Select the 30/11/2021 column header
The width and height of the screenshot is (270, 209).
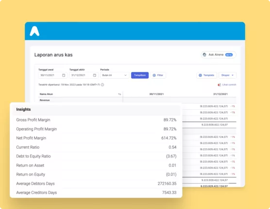[x=156, y=94]
